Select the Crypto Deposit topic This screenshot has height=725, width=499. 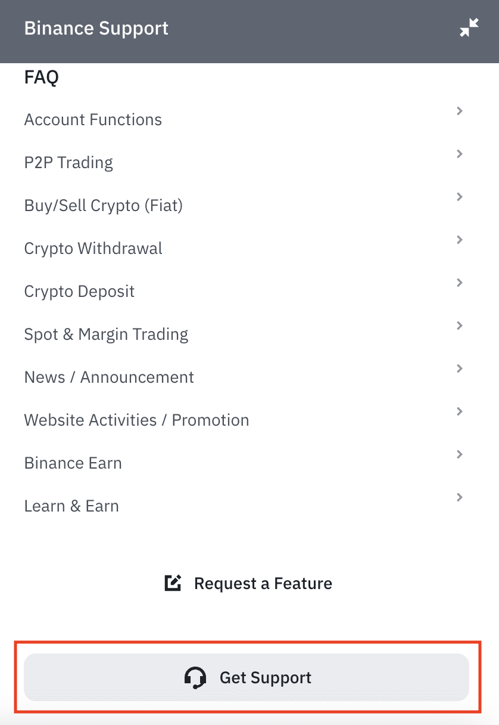pyautogui.click(x=79, y=292)
